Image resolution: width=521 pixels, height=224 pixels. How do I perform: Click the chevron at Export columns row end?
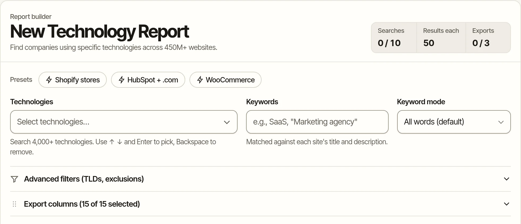(x=507, y=204)
